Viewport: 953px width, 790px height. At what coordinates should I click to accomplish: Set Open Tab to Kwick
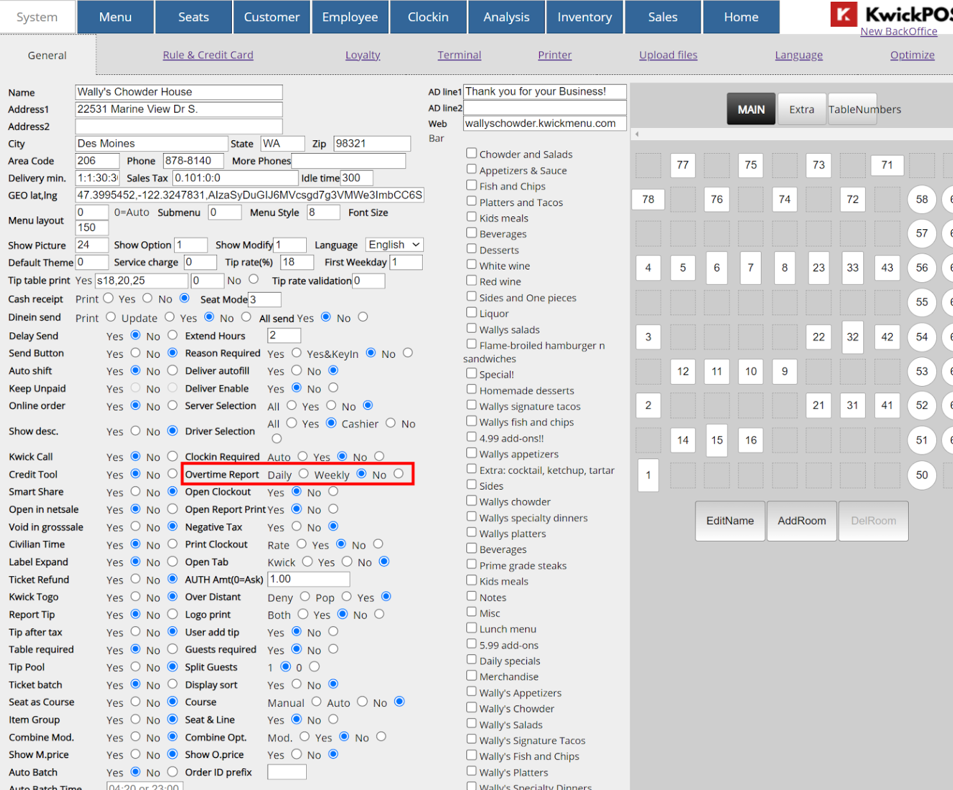click(x=307, y=561)
